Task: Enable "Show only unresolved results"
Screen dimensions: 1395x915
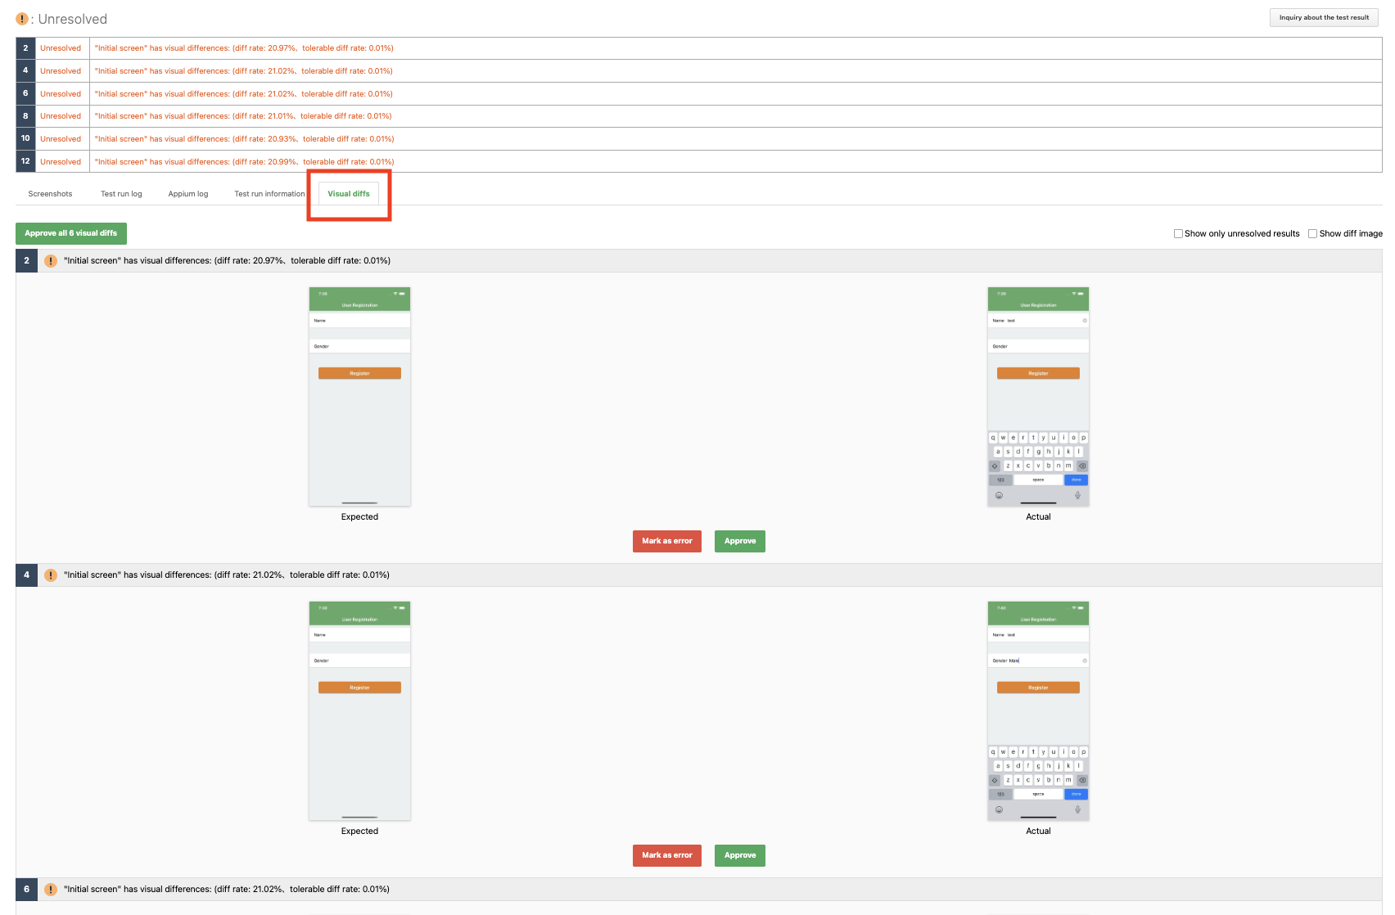Action: click(1178, 233)
